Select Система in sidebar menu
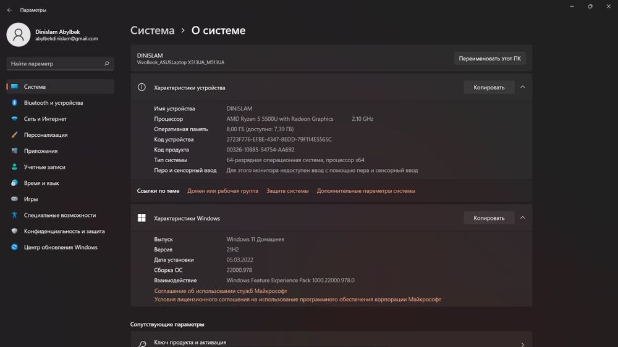 point(35,87)
